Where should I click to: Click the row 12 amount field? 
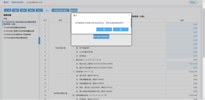click(x=182, y=68)
